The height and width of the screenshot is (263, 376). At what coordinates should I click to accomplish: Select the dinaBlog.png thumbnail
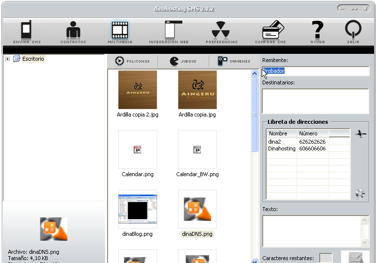coord(138,209)
